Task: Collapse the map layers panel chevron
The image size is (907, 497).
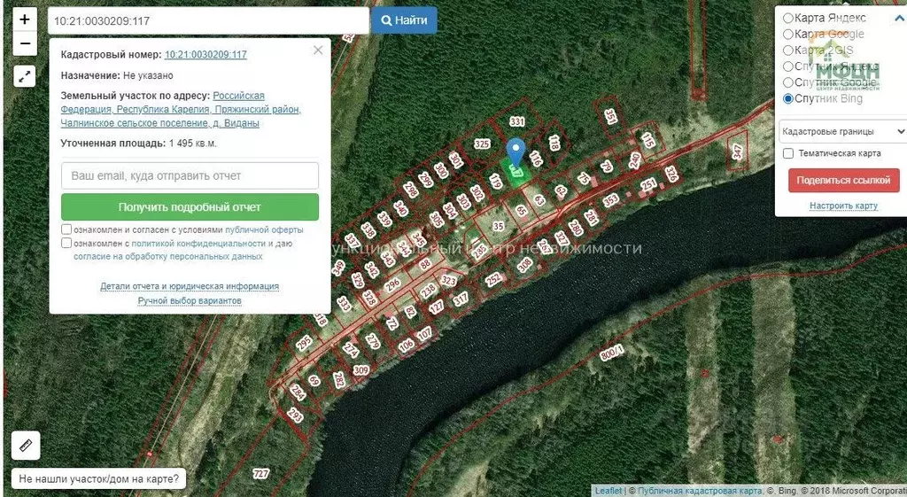Action: coord(900,19)
